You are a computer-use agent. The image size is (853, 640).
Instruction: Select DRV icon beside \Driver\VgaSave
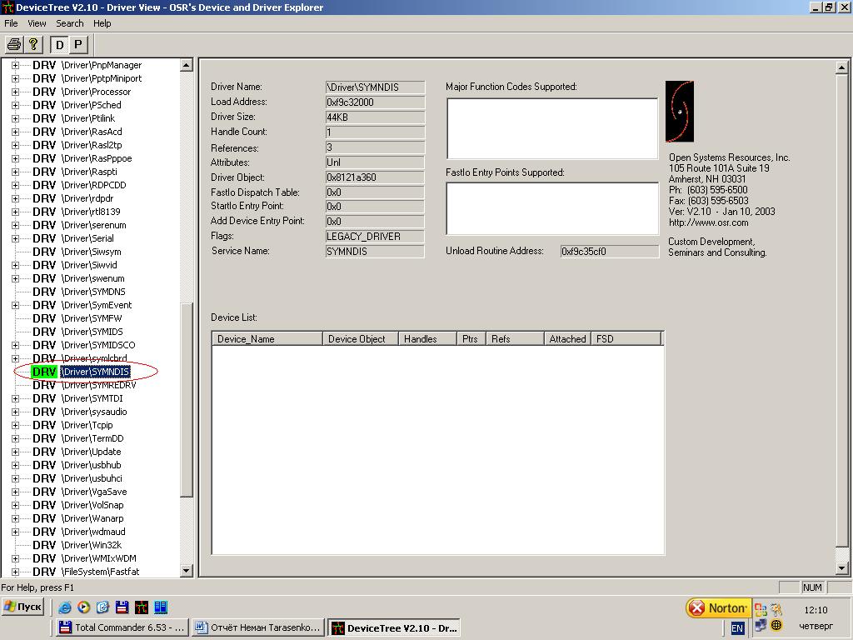pos(44,492)
